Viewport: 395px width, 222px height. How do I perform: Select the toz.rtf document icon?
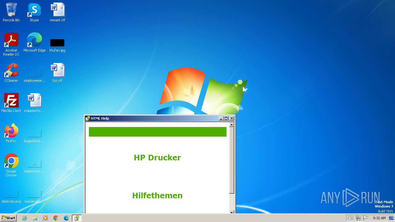[x=57, y=73]
